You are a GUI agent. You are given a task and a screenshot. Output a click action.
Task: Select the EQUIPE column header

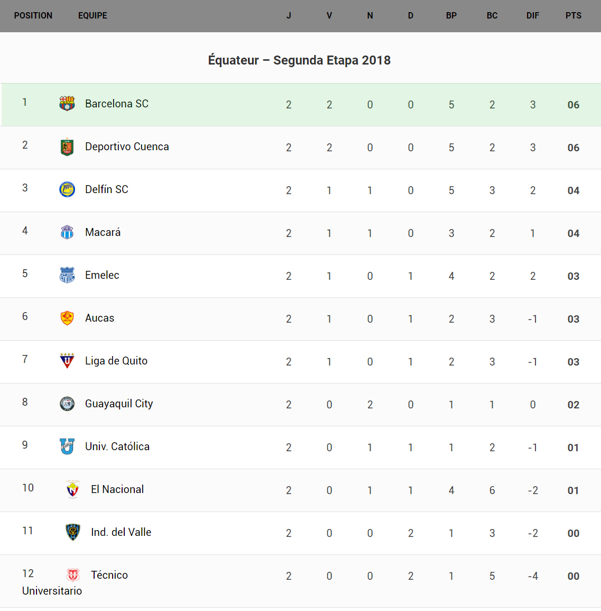point(93,16)
